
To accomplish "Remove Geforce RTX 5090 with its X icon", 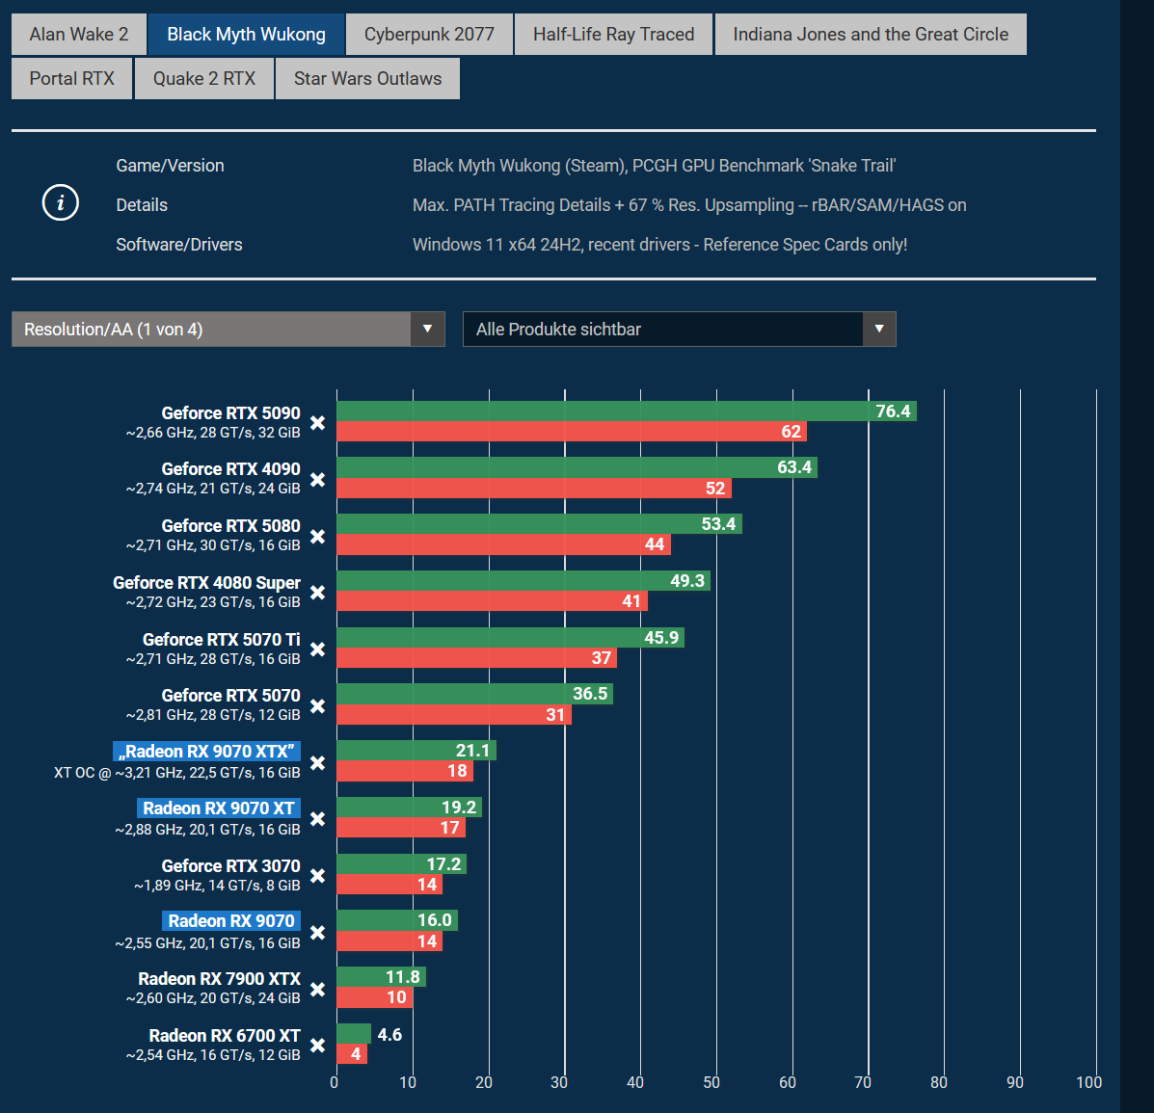I will point(317,423).
